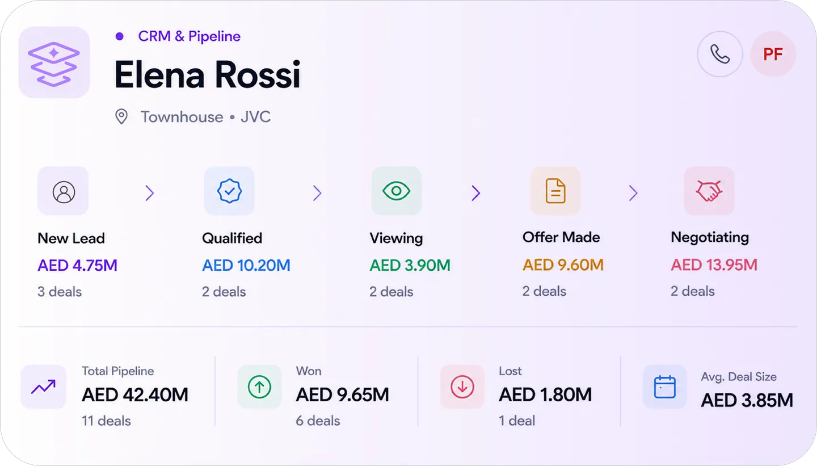Click the 2 deals count under Viewing
The image size is (817, 466).
tap(391, 292)
